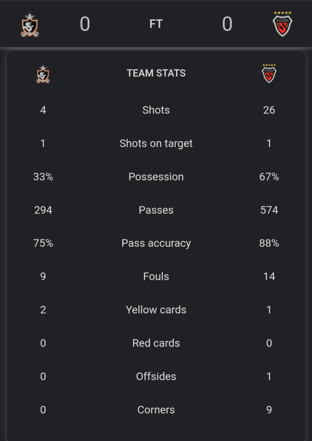Tap the home score 0 in header
Viewport: 312px width, 441px height.
click(85, 24)
